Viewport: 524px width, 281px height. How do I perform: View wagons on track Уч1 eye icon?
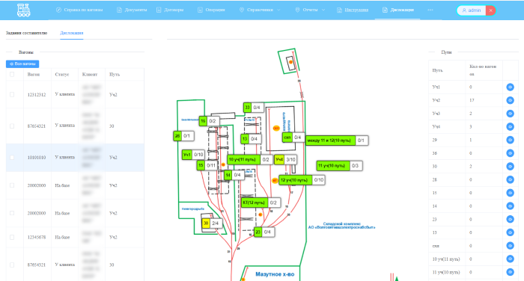point(510,87)
